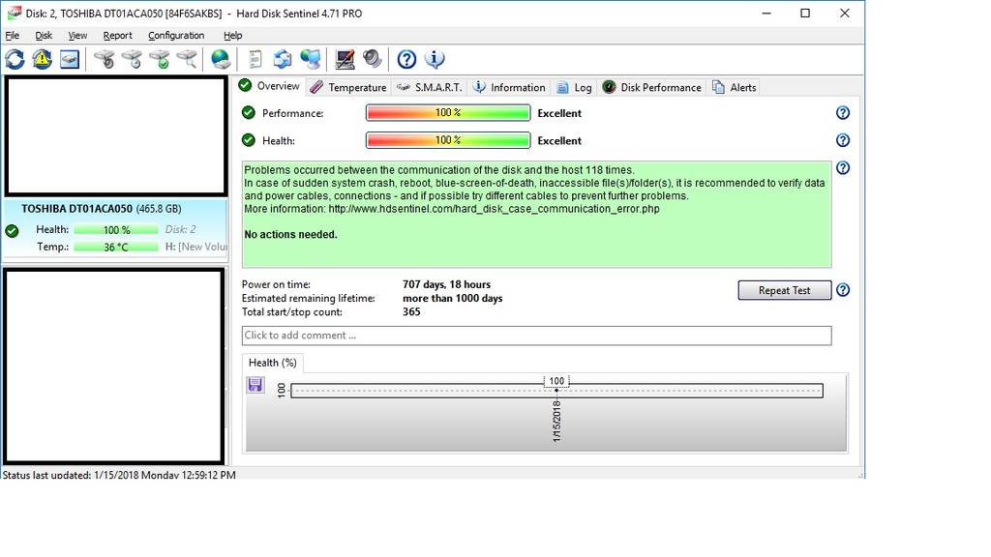Open the View menu
Viewport: 991px width, 557px height.
click(x=77, y=36)
